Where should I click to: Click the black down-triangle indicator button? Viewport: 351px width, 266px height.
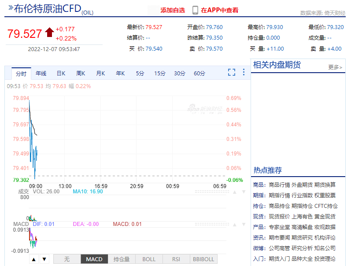coord(44,259)
